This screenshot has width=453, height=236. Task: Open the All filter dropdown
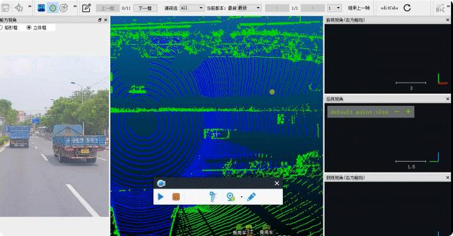192,8
